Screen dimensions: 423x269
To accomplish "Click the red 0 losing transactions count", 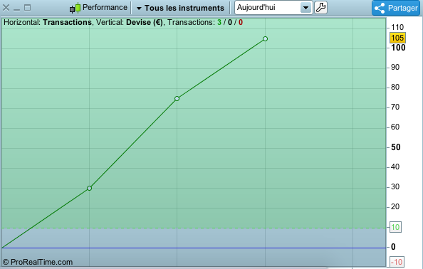I will [x=241, y=22].
